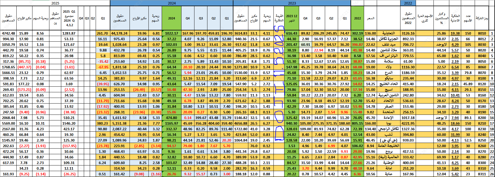Click the سلامة company cell

(x=388, y=61)
